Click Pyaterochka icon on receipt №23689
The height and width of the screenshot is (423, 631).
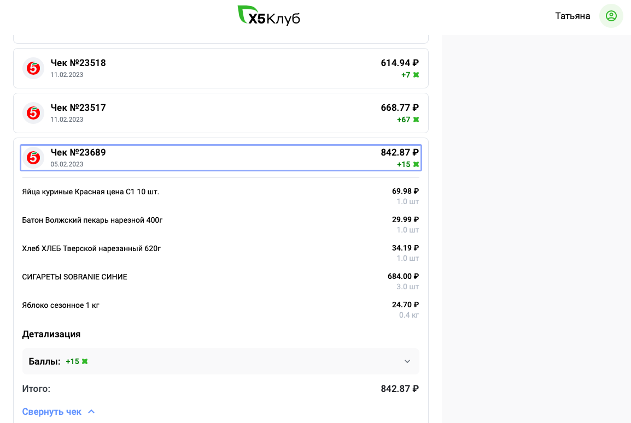(x=33, y=158)
